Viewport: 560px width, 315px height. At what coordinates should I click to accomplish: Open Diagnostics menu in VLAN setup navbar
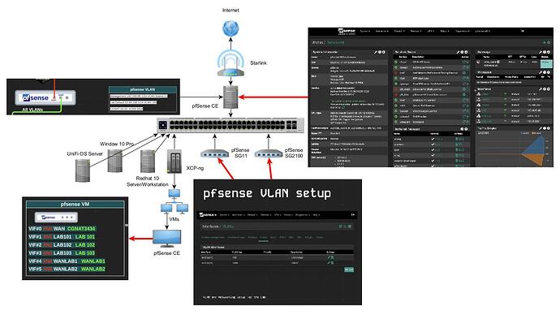[303, 215]
